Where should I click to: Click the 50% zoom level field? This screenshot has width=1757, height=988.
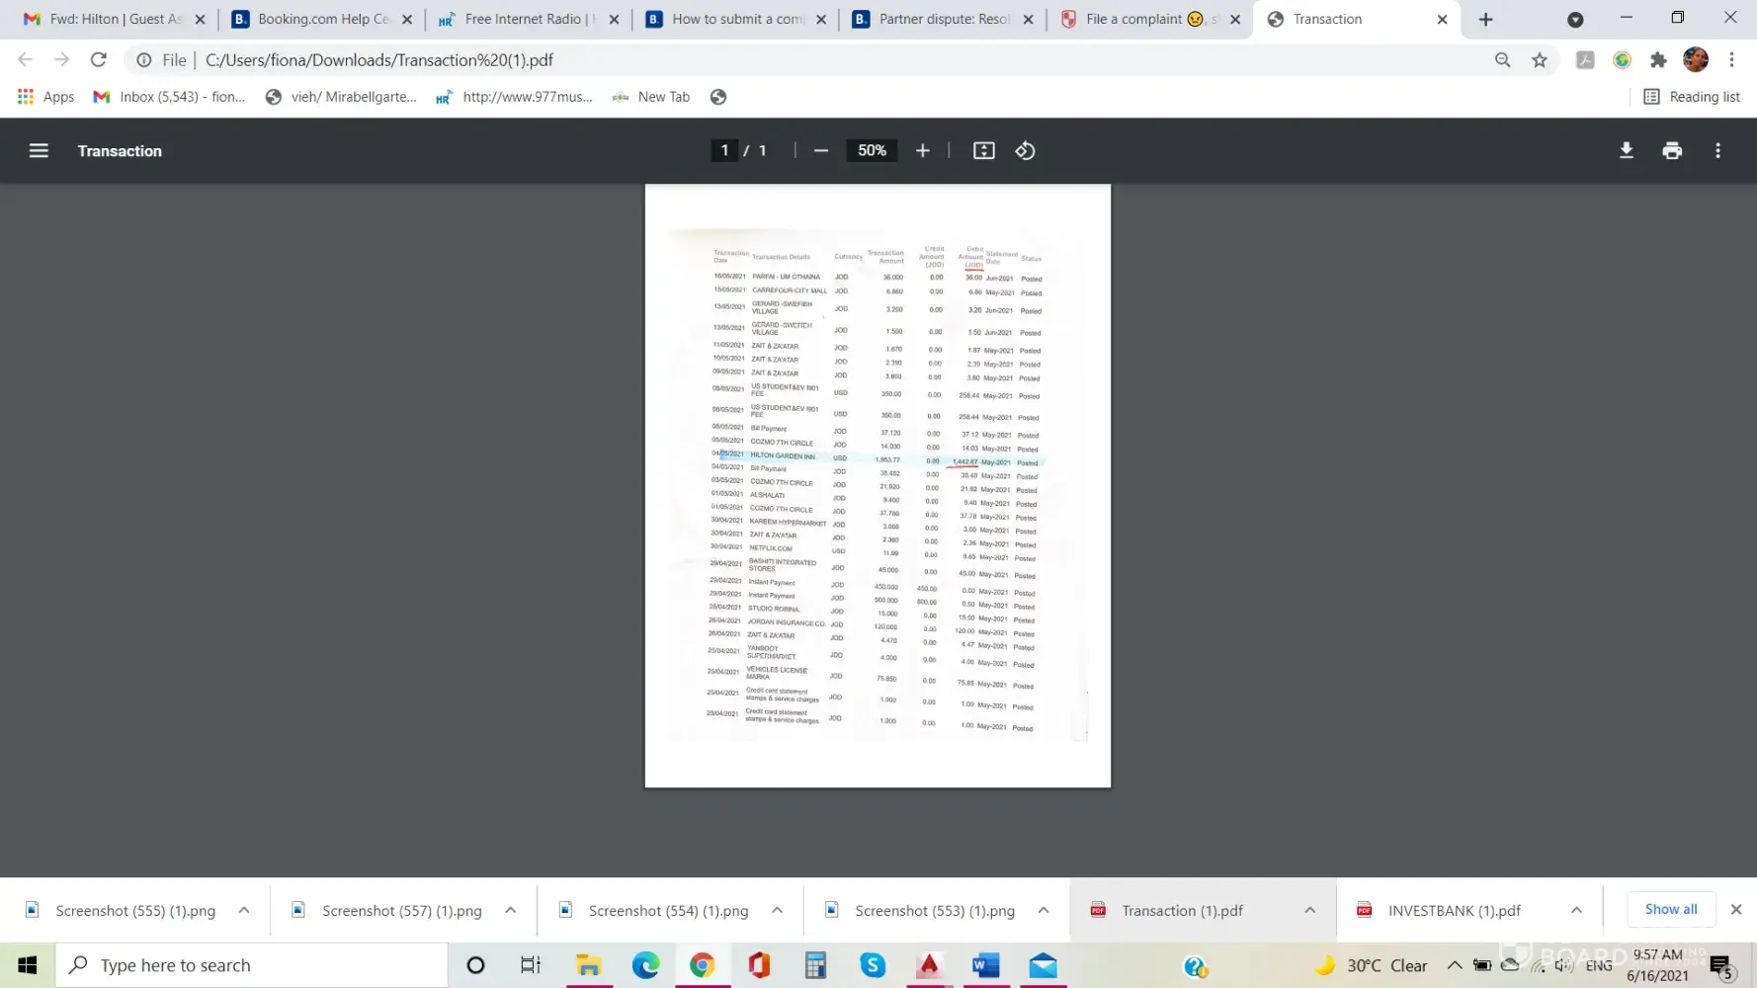pos(872,150)
